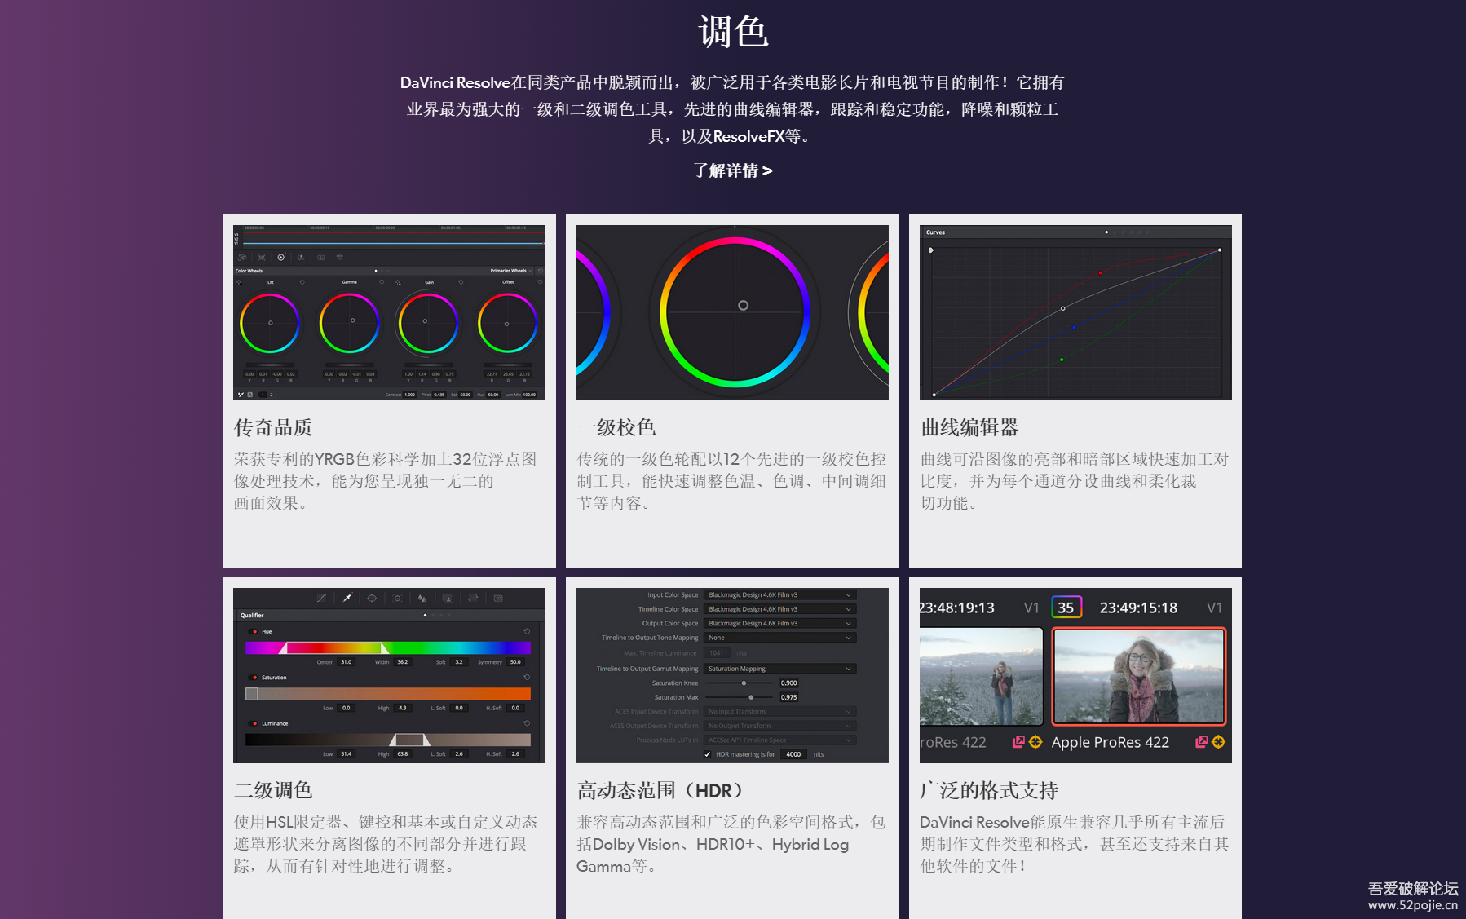
Task: Toggle the Hue qualifier on/off
Action: point(254,632)
